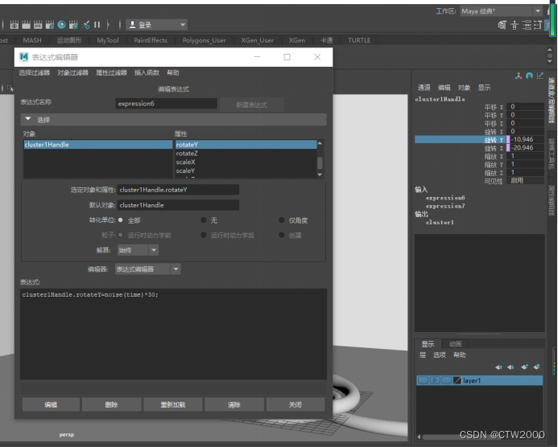Click the 编辑 button in Expression Editor

tap(51, 404)
